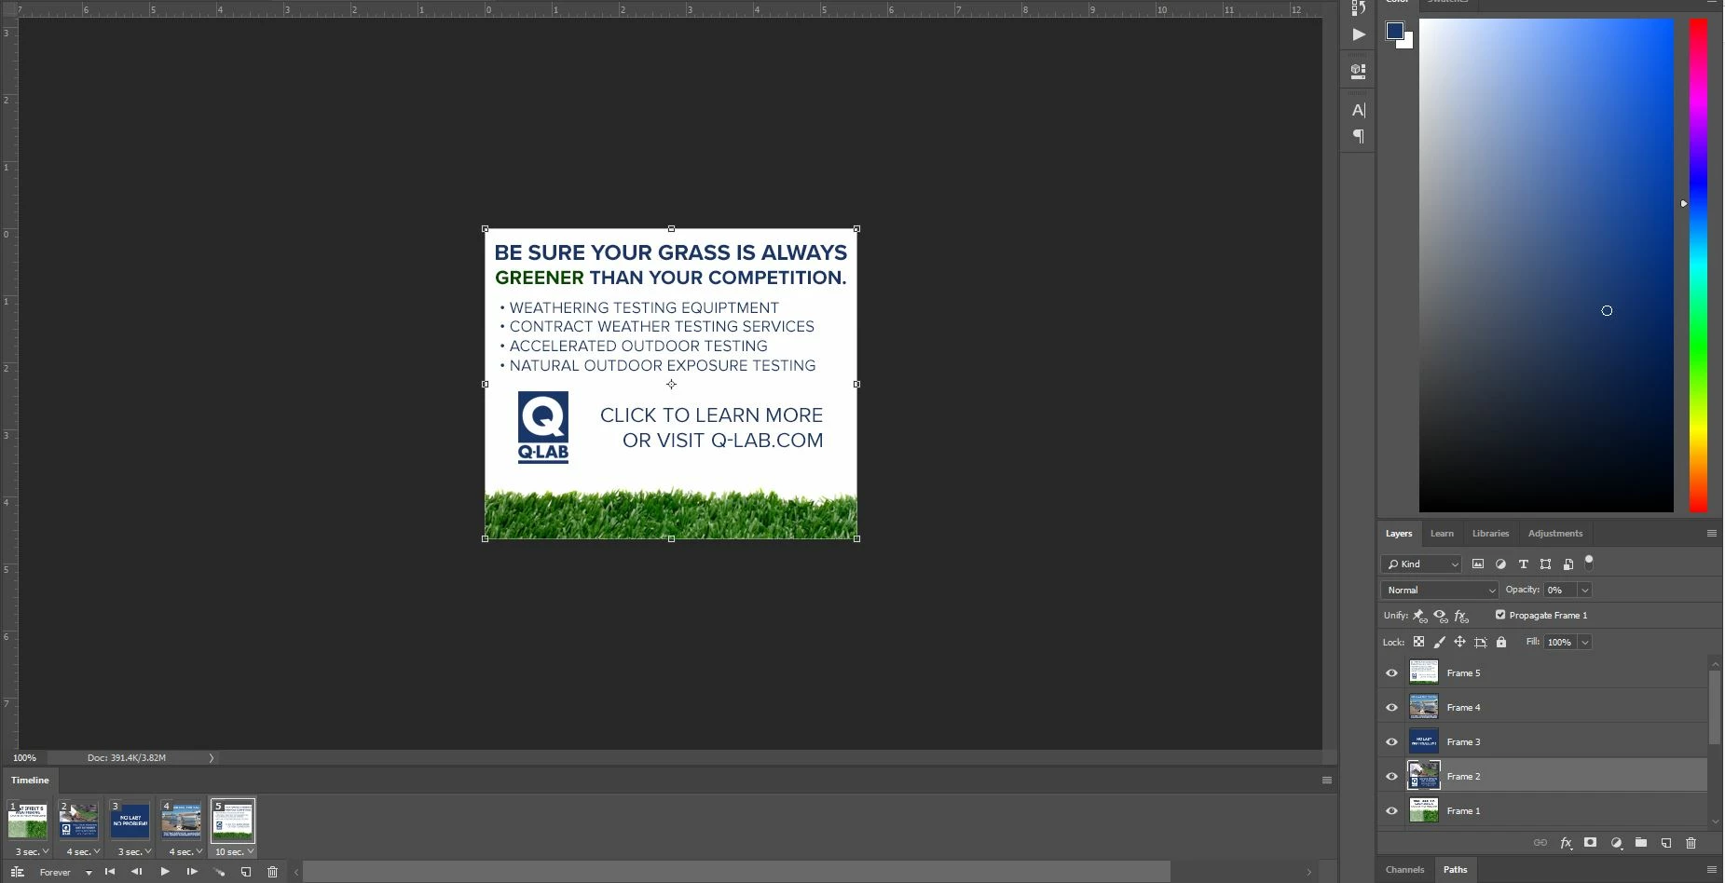Filter layers by pixel layers icon

click(1478, 564)
